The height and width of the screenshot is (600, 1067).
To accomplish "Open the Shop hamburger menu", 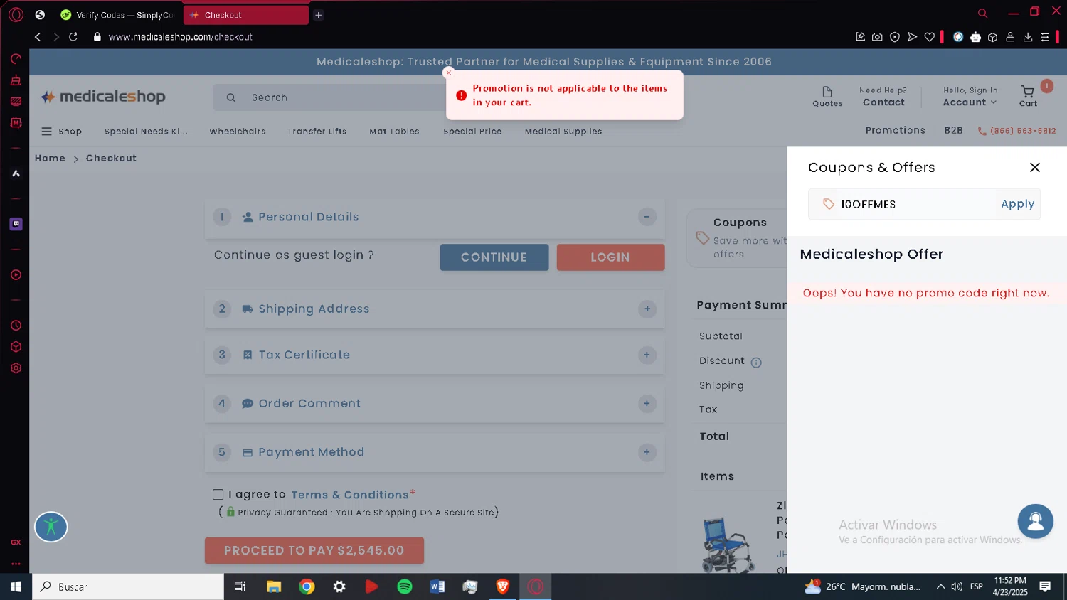I will click(x=61, y=132).
